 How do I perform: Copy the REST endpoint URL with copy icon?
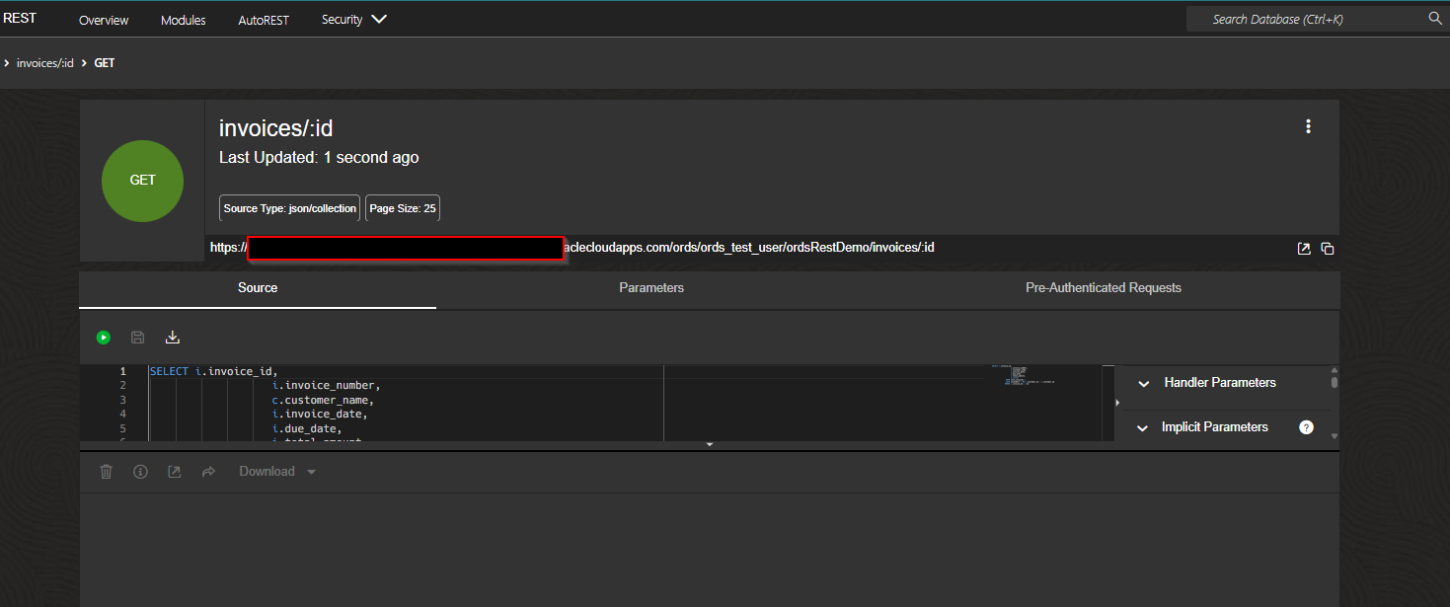point(1328,248)
